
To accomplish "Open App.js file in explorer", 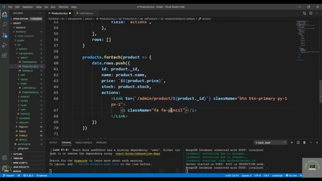I will point(22,131).
